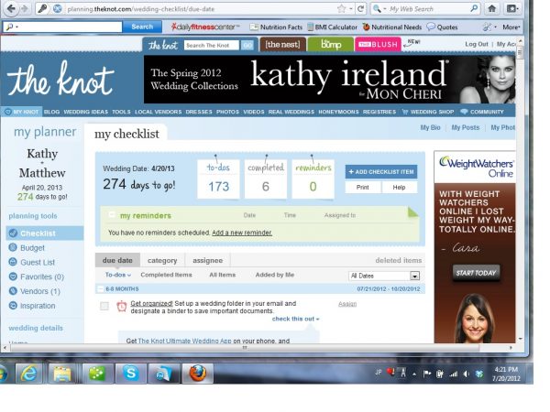Select the assignee tab

point(208,260)
